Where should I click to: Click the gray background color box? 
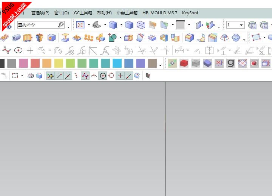click(181, 25)
